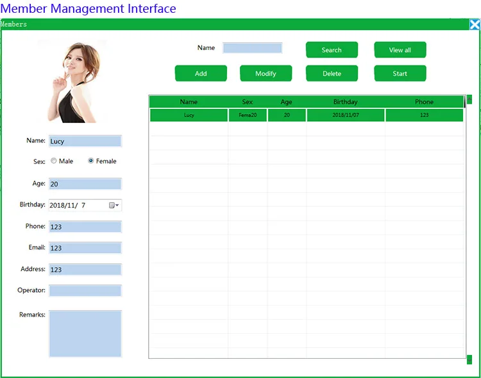Viewport: 481px width, 378px height.
Task: Click the 20 age cell in table
Action: (287, 115)
